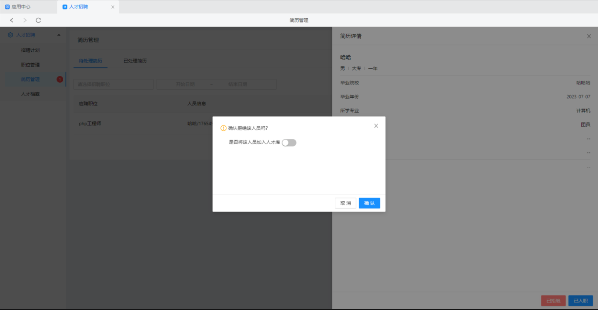Screen dimensions: 598x310
Task: Click the page refresh icon
Action: click(x=38, y=20)
